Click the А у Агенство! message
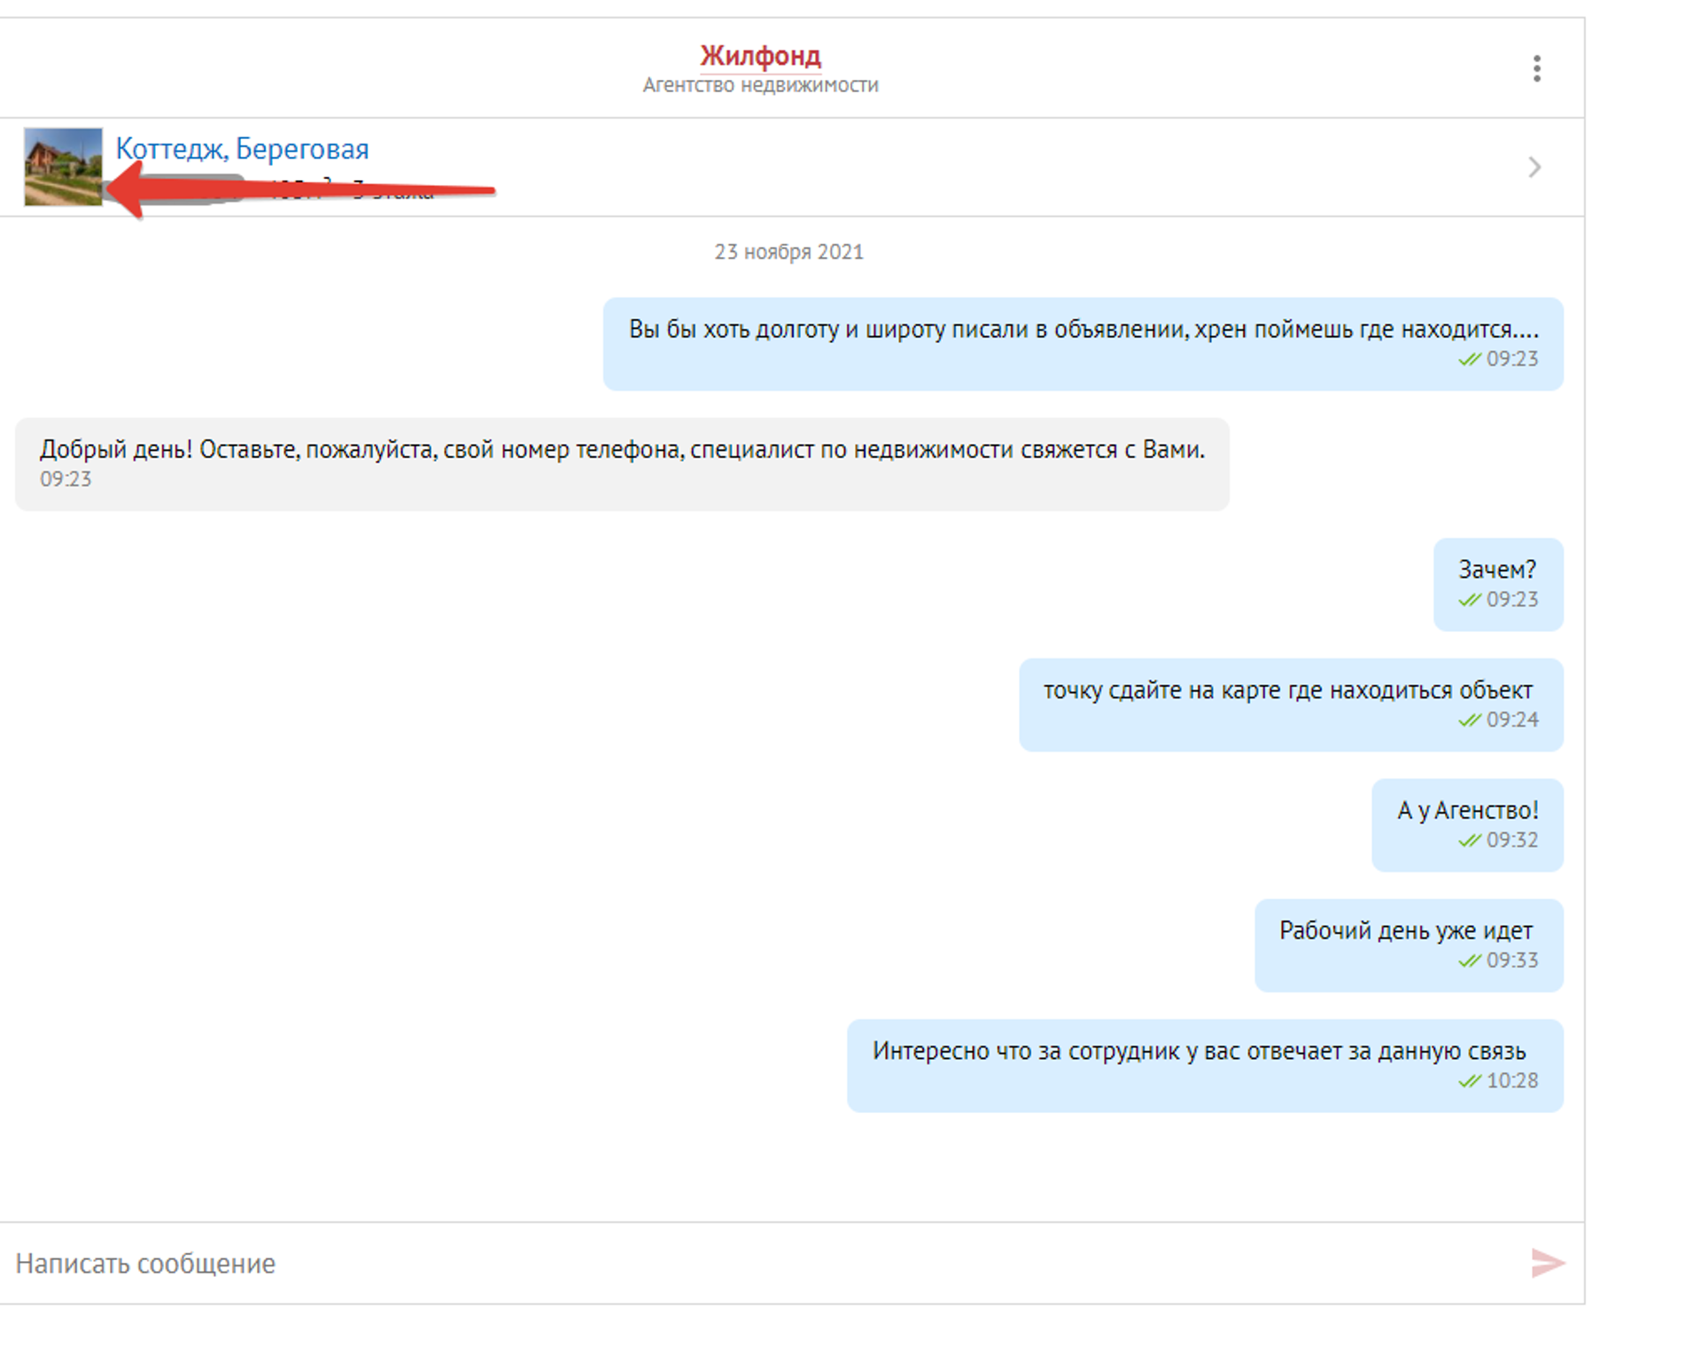Image resolution: width=1701 pixels, height=1355 pixels. point(1467,825)
